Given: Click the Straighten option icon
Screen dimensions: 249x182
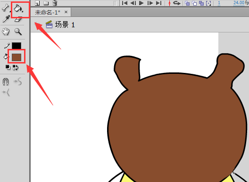Looking at the screenshot, I should click(x=6, y=92).
